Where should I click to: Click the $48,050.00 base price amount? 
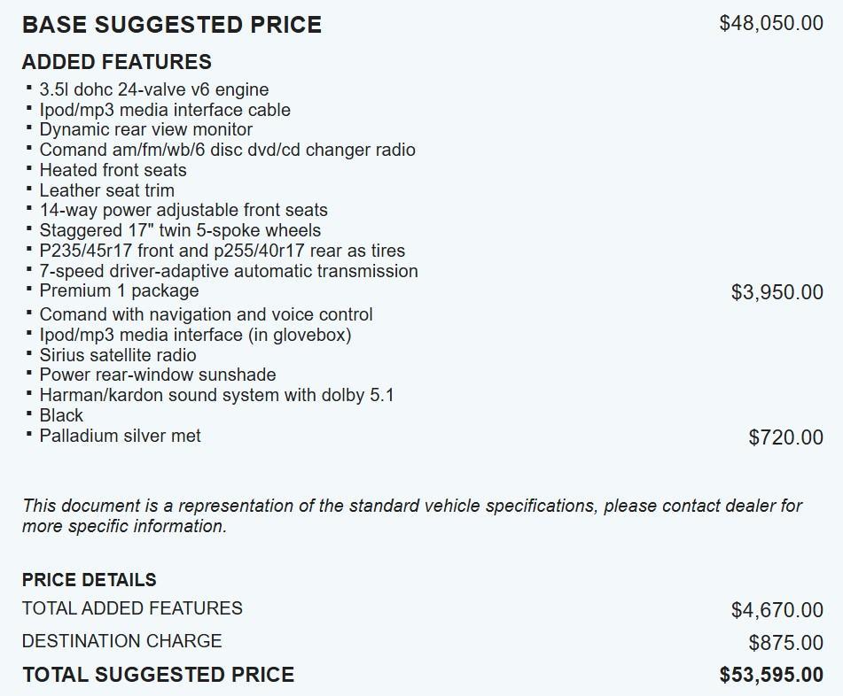point(771,24)
